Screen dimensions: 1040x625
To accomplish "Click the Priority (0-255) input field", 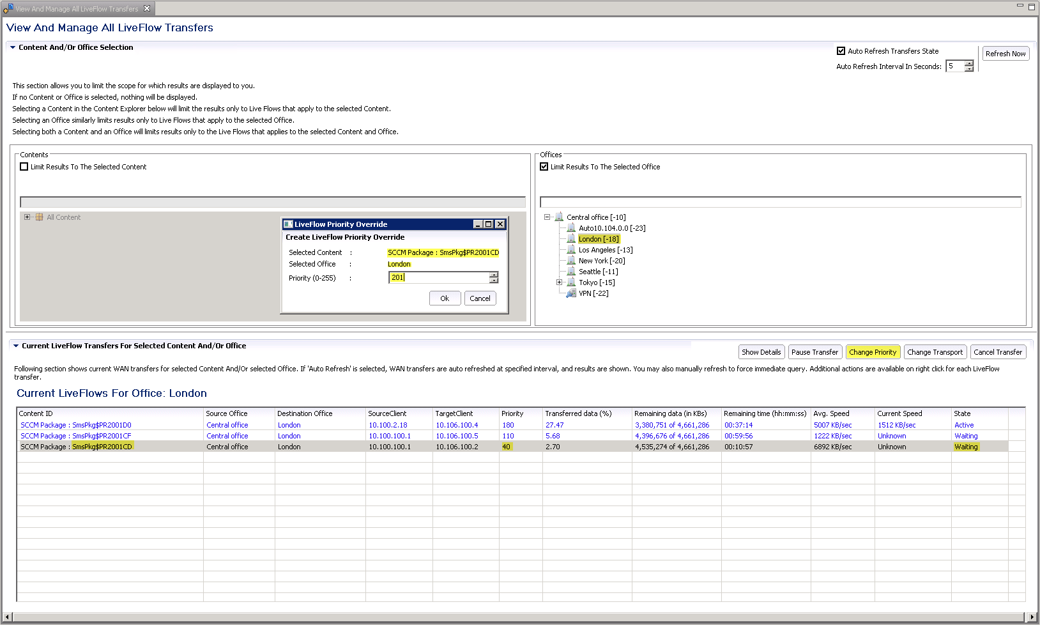I will (x=439, y=277).
